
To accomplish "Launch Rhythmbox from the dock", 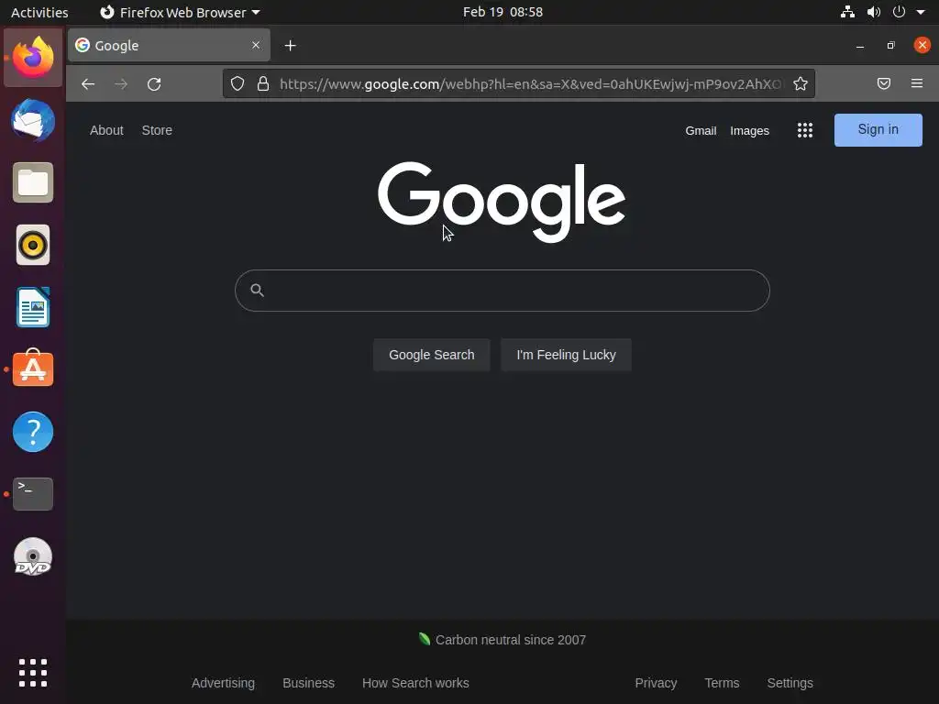I will 33,245.
